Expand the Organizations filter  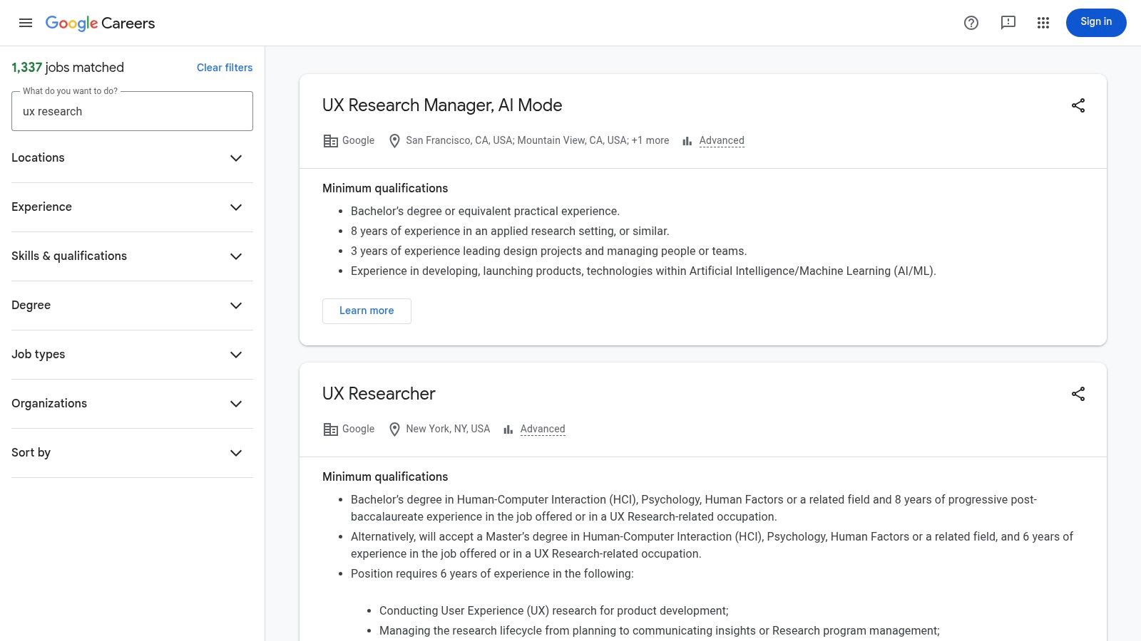[132, 404]
